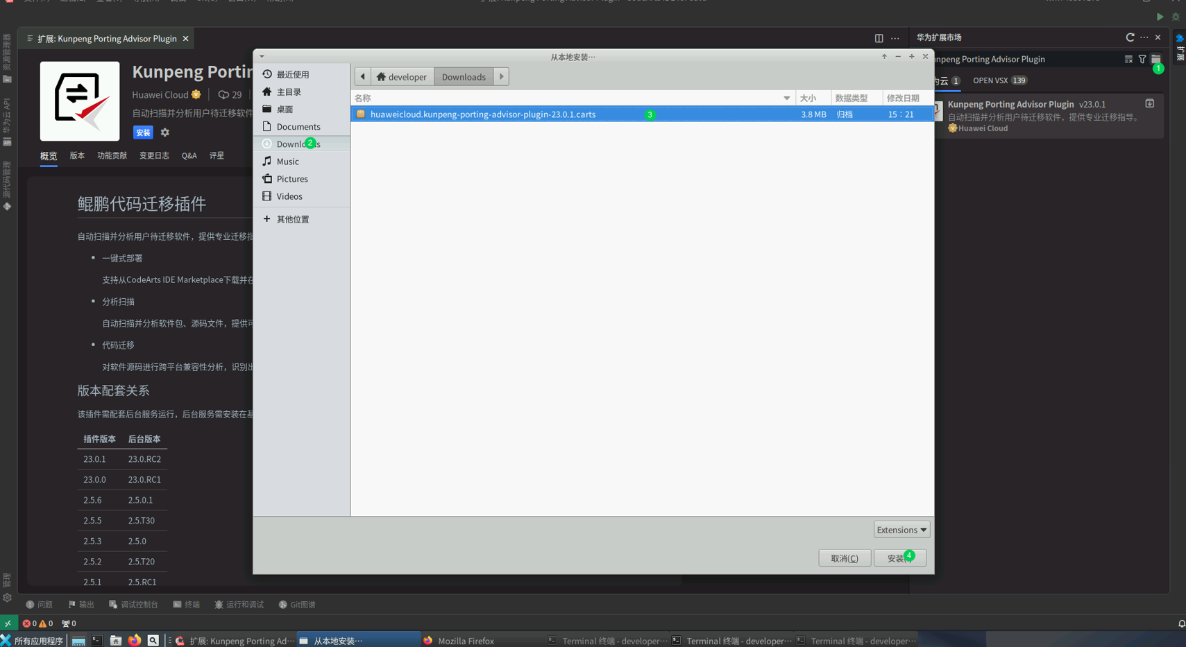The height and width of the screenshot is (647, 1186).
Task: Select 桌面 in the file dialog sidebar
Action: pyautogui.click(x=301, y=109)
